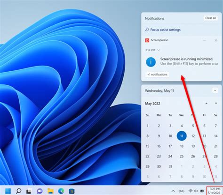Screen dimensions: 223x195
Task: Select May 3 in the calendar
Action: click(x=170, y=126)
